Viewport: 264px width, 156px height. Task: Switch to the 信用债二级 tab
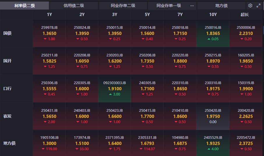(74, 6)
